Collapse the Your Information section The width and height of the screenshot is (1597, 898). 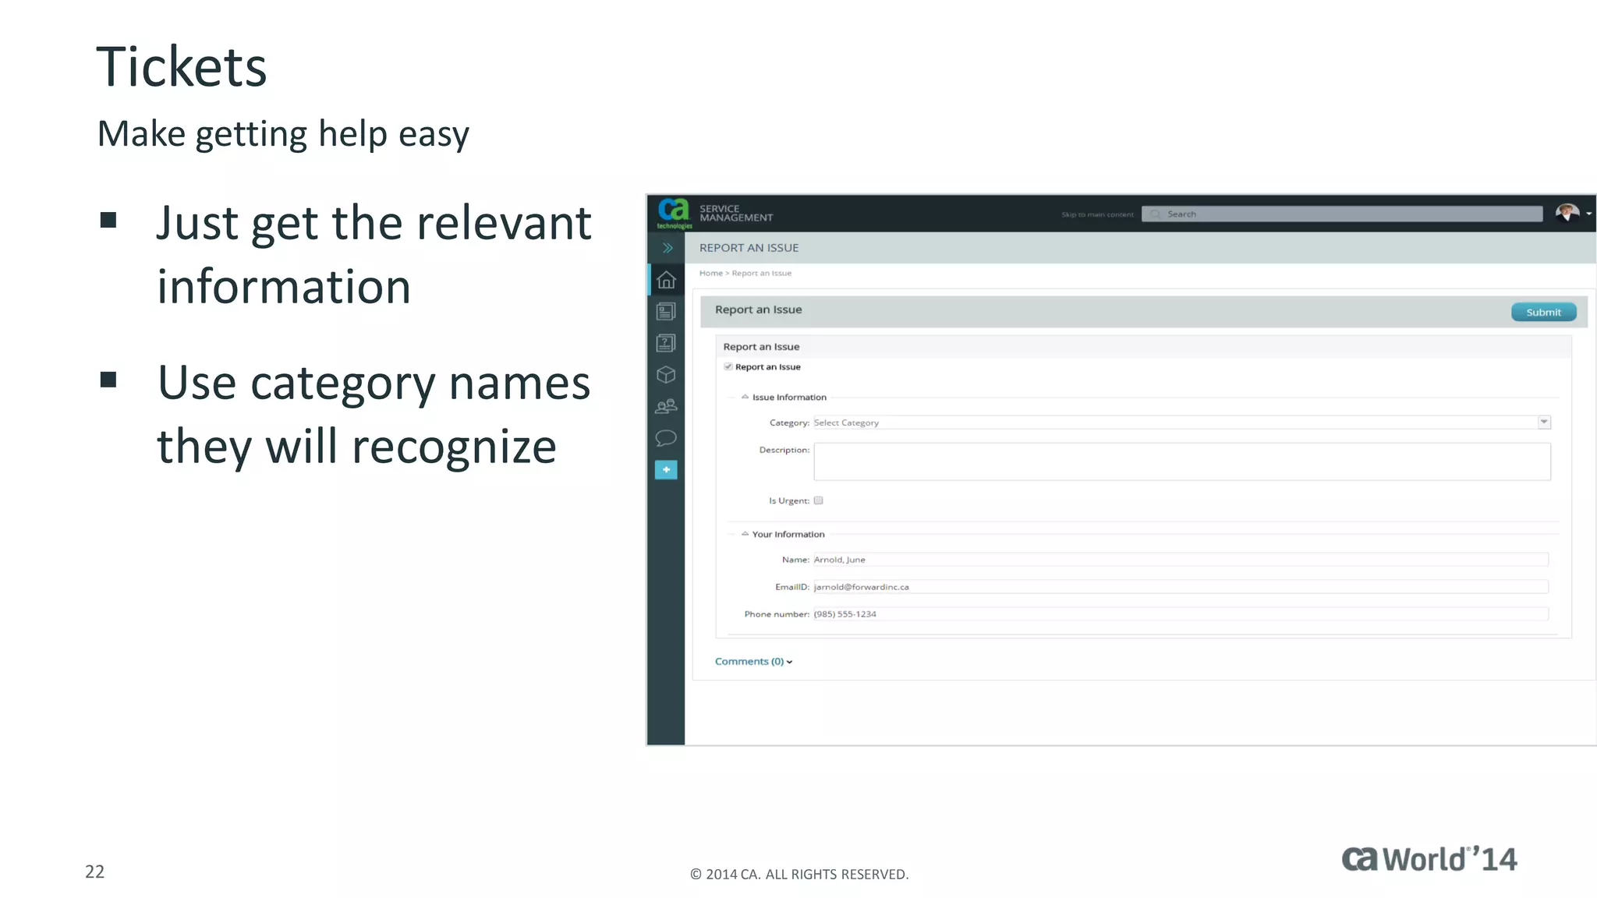(745, 534)
